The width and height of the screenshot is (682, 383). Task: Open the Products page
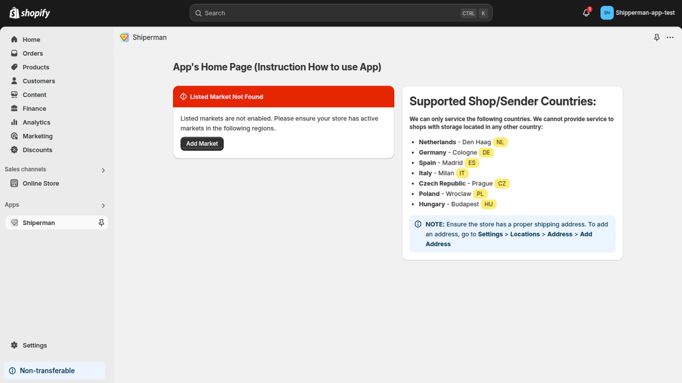click(36, 67)
